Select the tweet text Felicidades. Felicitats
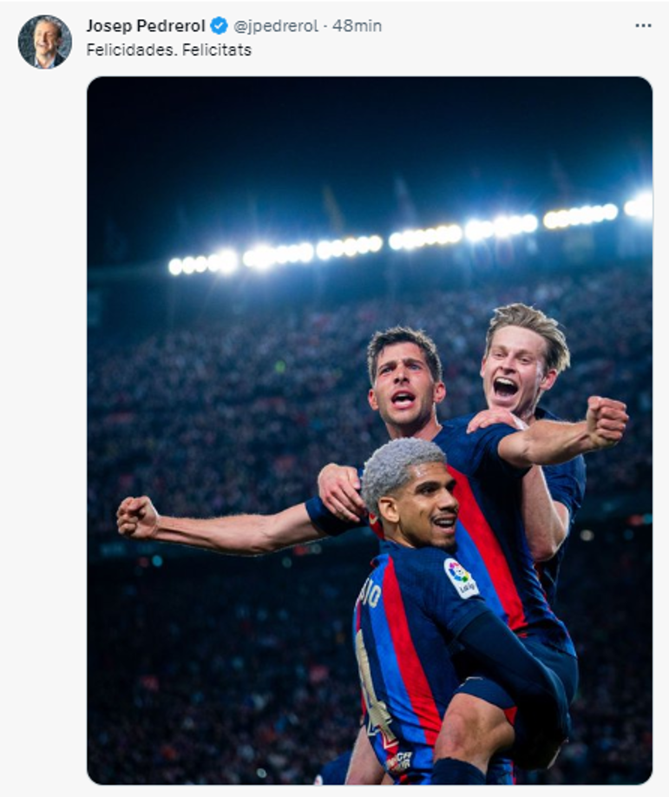This screenshot has height=797, width=669. tap(168, 49)
